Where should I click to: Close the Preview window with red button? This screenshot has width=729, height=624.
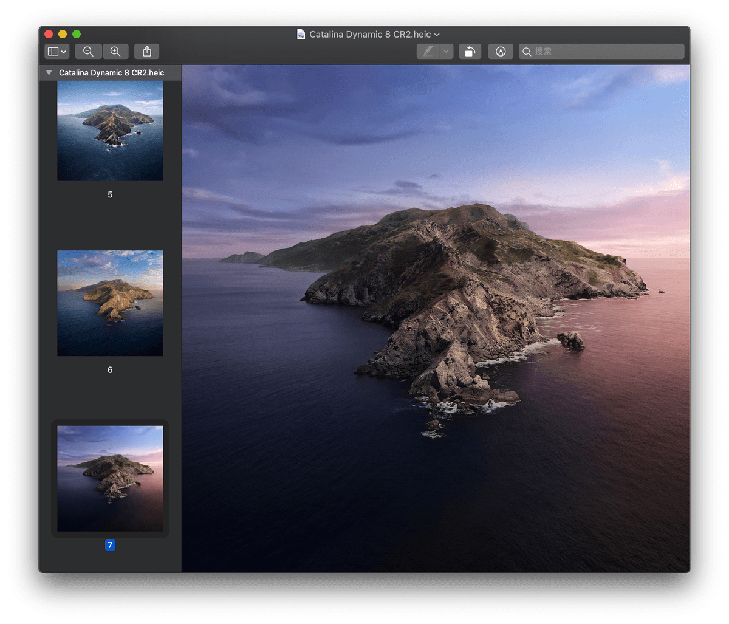pyautogui.click(x=49, y=35)
